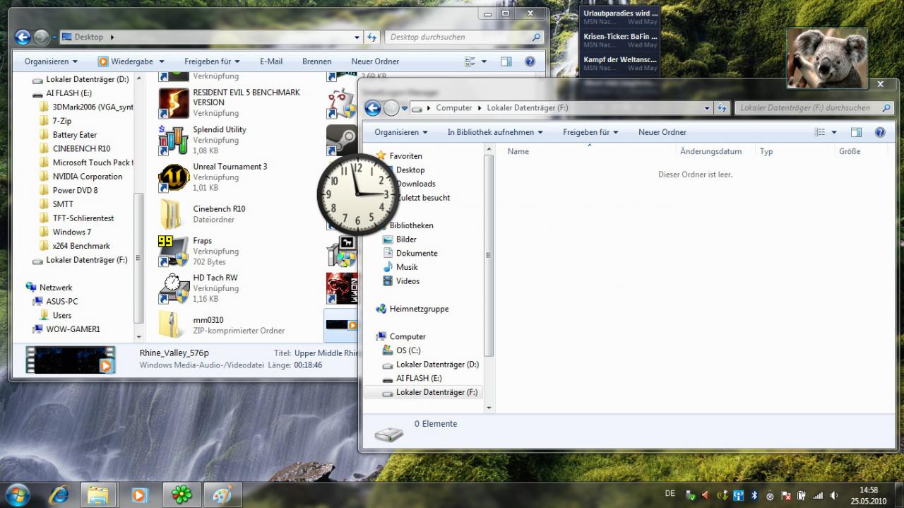Click the volume speaker tray icon
The height and width of the screenshot is (508, 904).
[x=834, y=495]
